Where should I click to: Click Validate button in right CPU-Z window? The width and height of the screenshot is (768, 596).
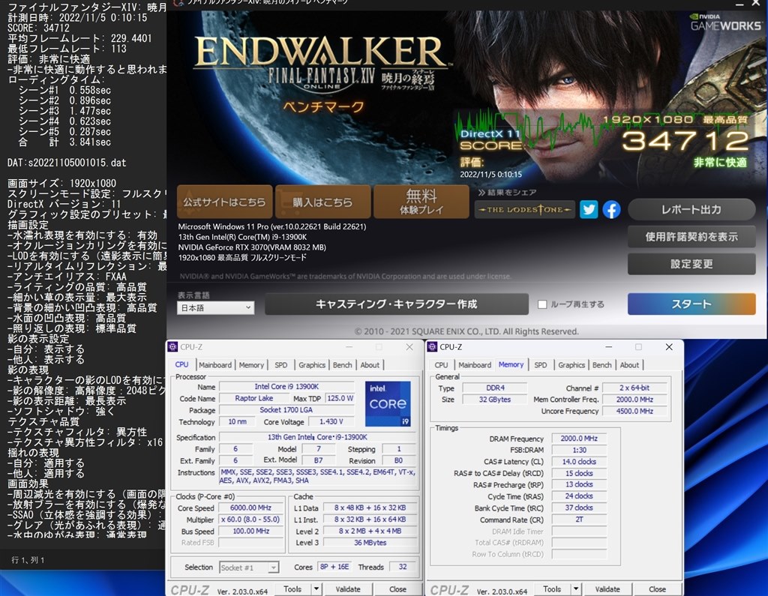click(607, 589)
